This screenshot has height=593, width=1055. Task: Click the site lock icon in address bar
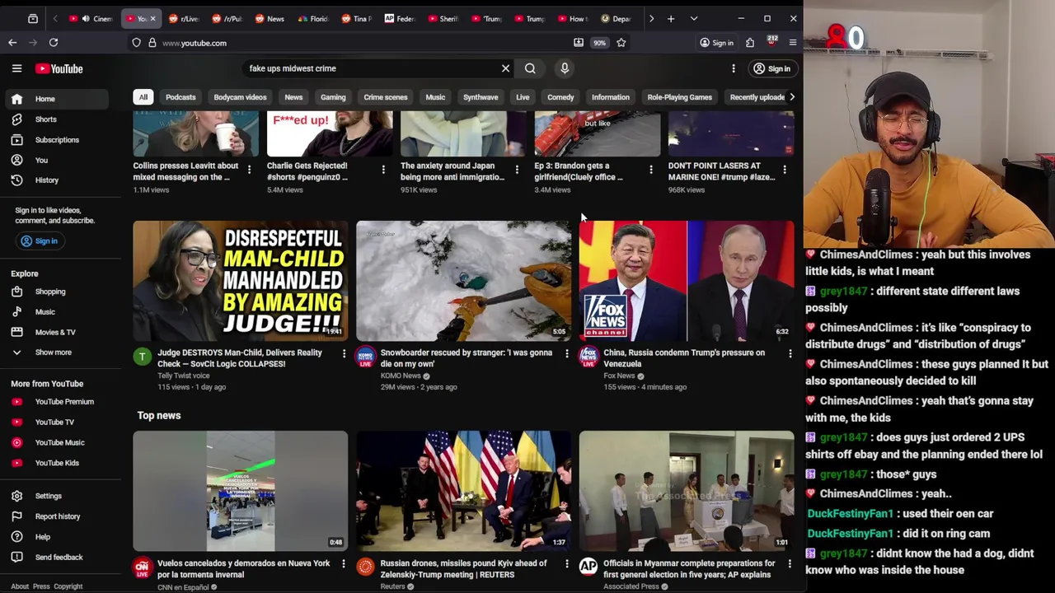click(152, 43)
